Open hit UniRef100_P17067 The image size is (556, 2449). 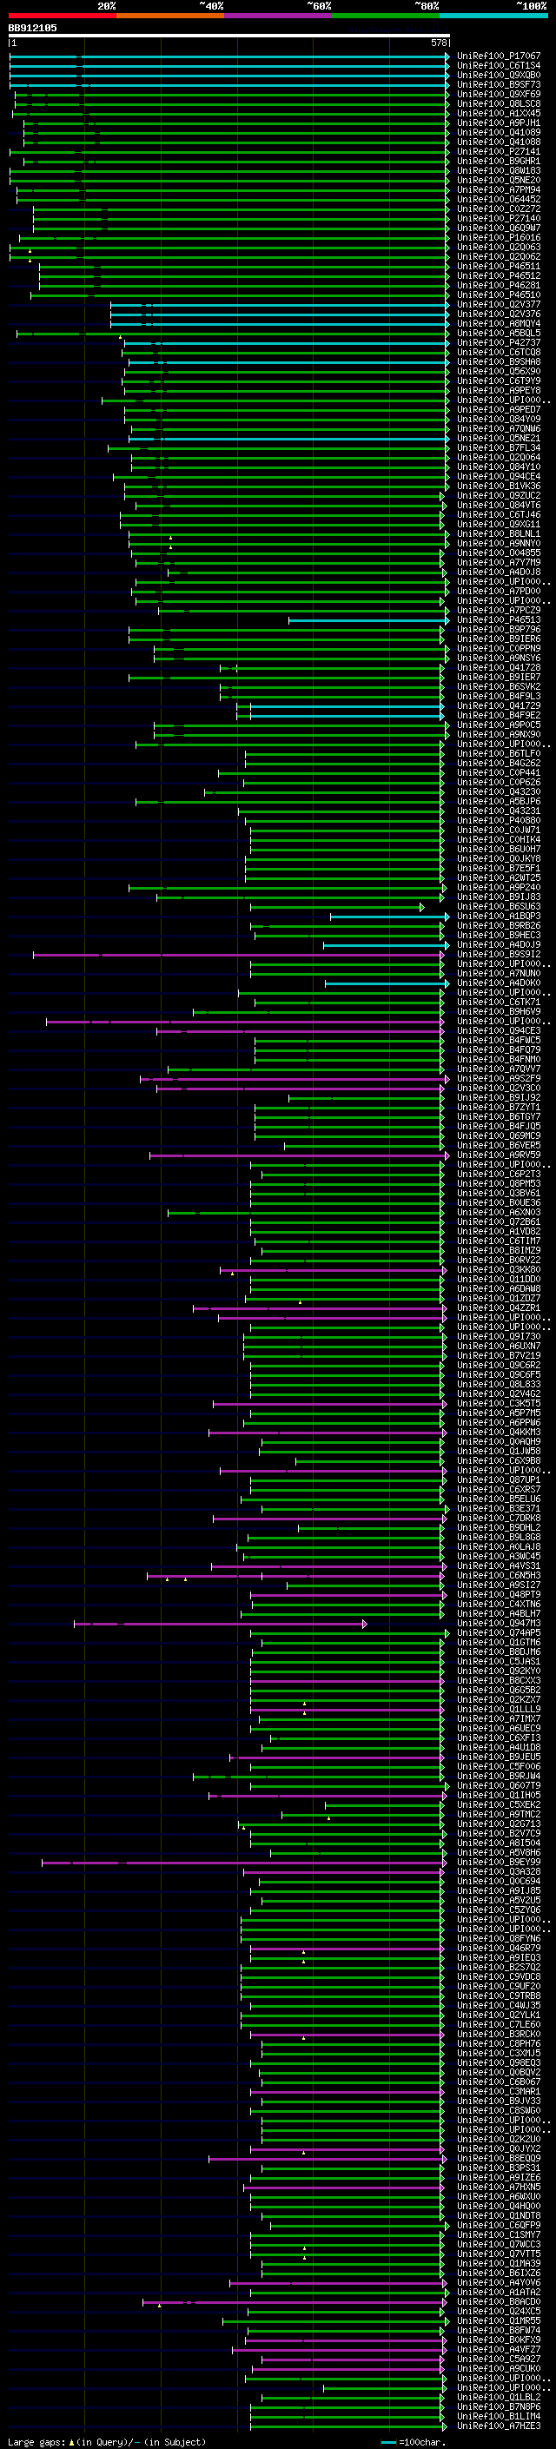point(499,56)
